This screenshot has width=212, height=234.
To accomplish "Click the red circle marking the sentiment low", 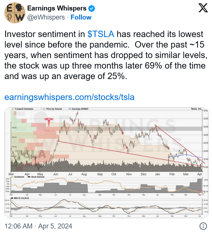I will [201, 192].
